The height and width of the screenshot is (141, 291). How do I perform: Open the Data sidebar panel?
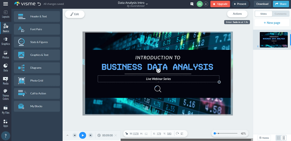5,68
